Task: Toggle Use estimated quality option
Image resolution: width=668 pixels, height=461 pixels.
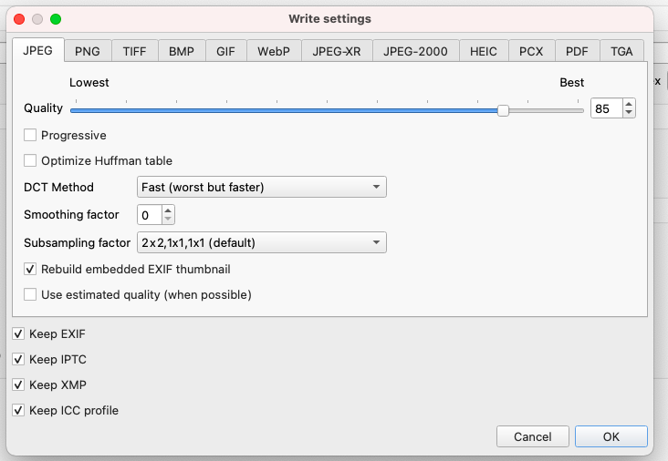Action: [x=31, y=295]
